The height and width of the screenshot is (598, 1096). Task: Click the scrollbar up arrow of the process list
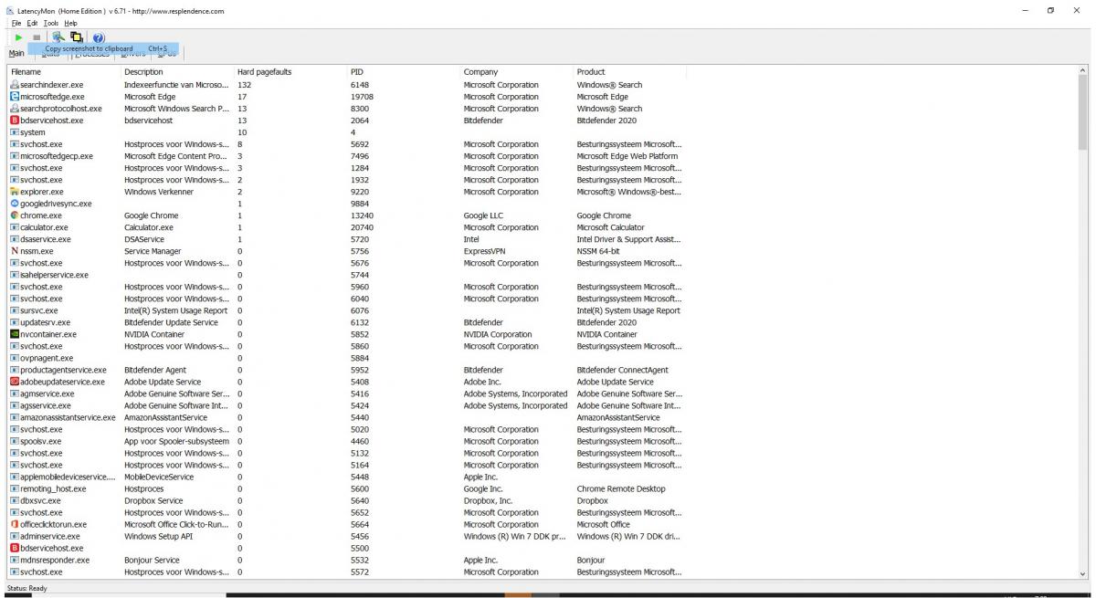1083,71
